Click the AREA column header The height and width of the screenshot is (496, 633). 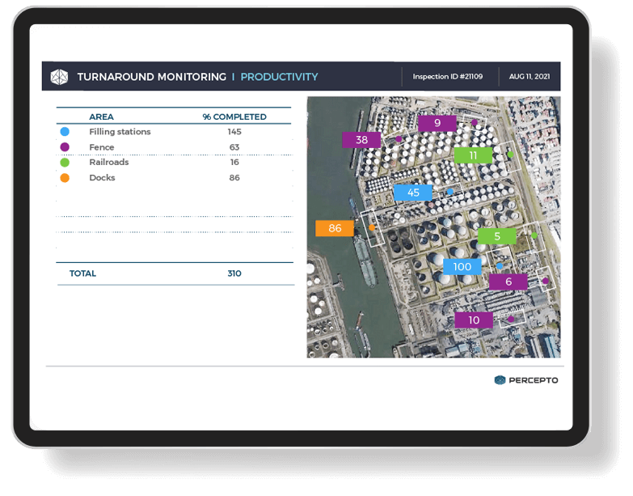coord(101,117)
